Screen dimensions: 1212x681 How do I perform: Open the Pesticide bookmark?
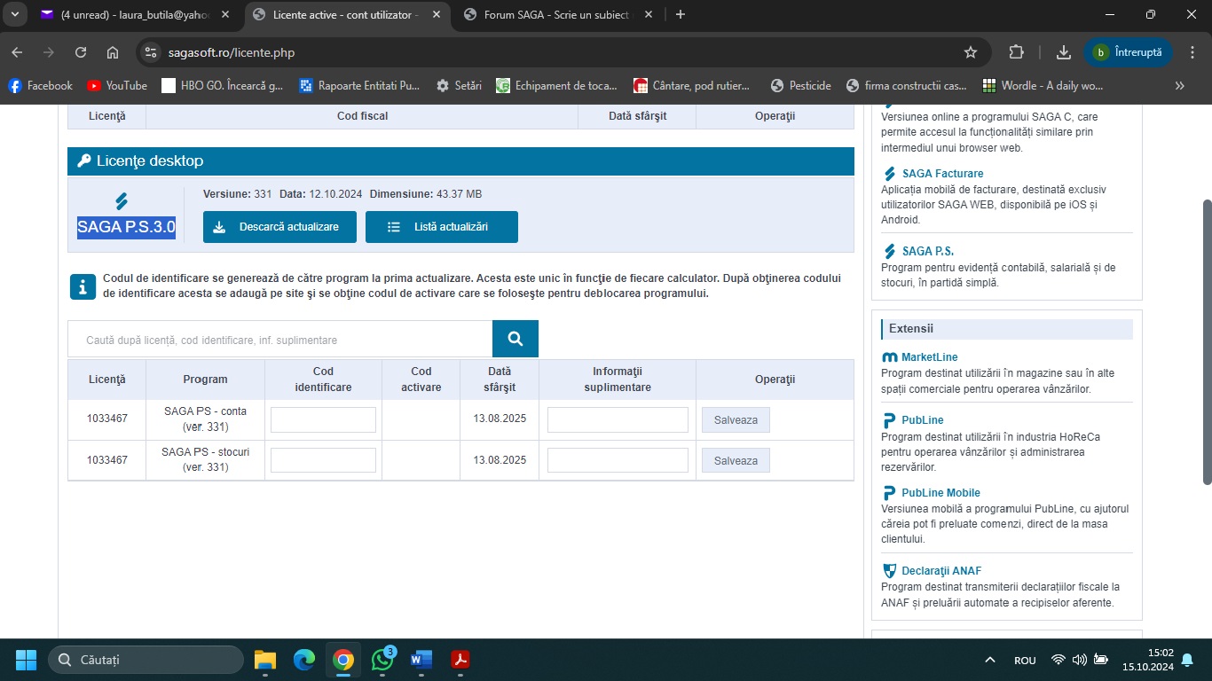801,86
